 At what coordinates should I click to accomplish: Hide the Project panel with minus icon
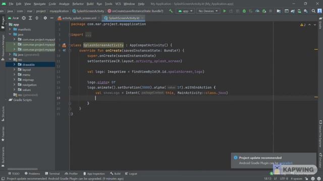tap(51, 18)
